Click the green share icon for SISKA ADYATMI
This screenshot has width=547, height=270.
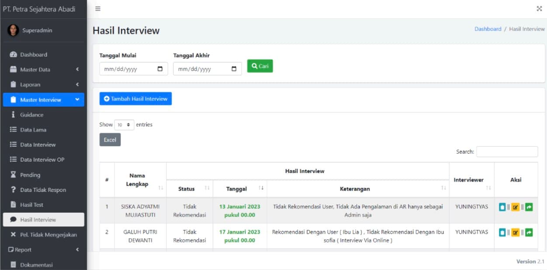pos(529,207)
